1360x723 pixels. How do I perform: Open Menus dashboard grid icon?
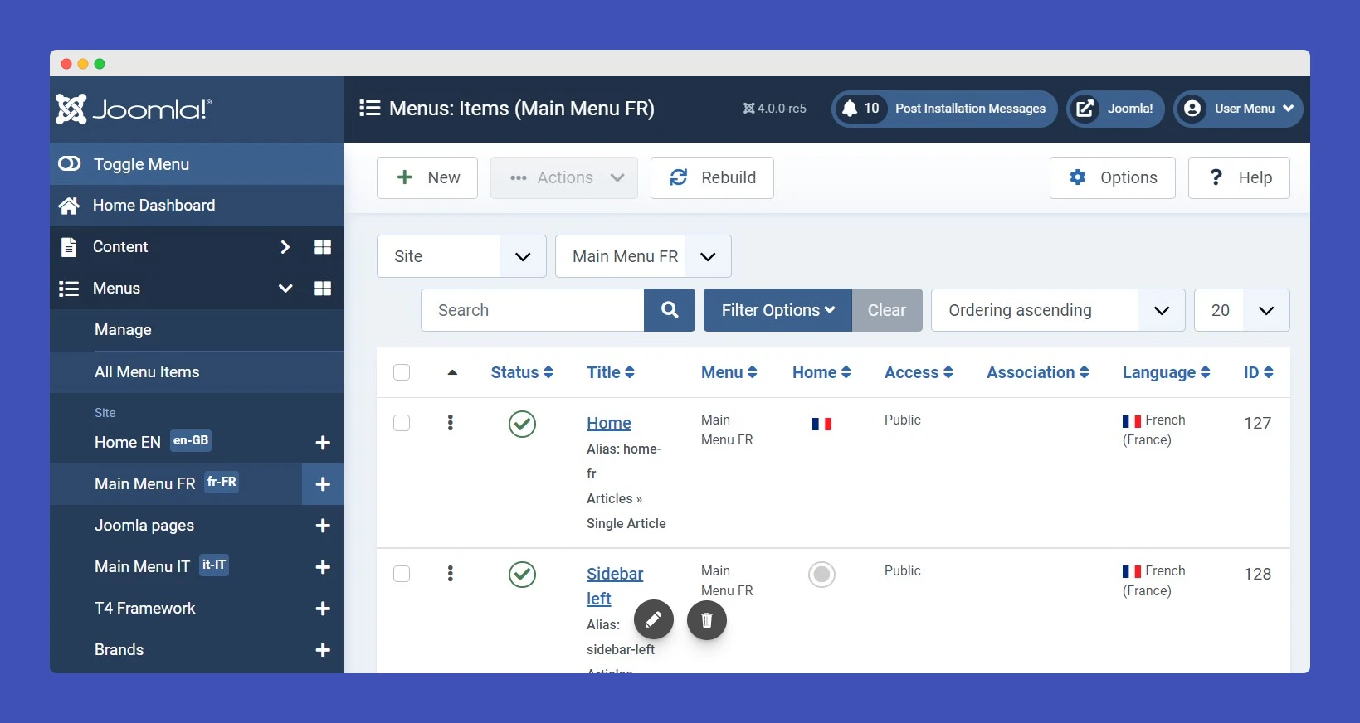click(323, 288)
